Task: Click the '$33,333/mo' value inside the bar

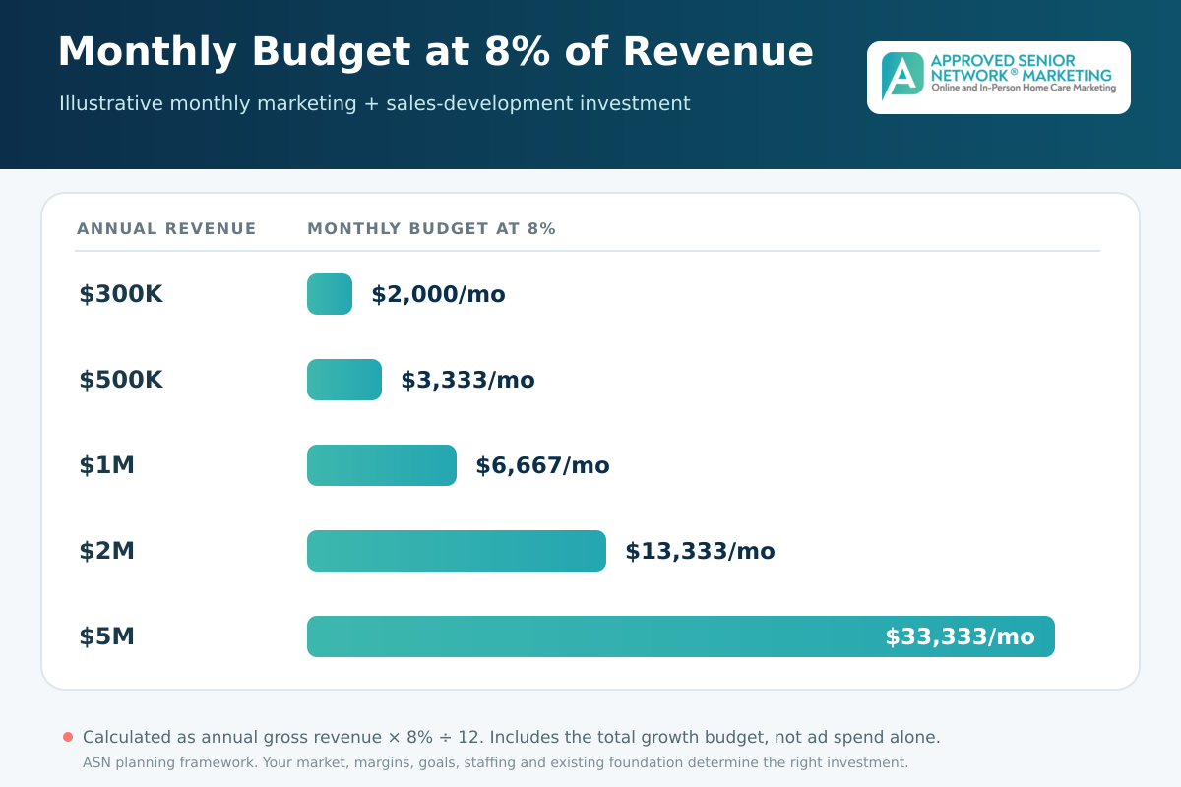Action: click(x=960, y=636)
